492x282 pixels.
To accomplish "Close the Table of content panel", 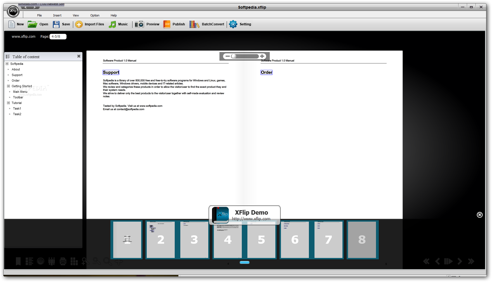I will click(79, 56).
